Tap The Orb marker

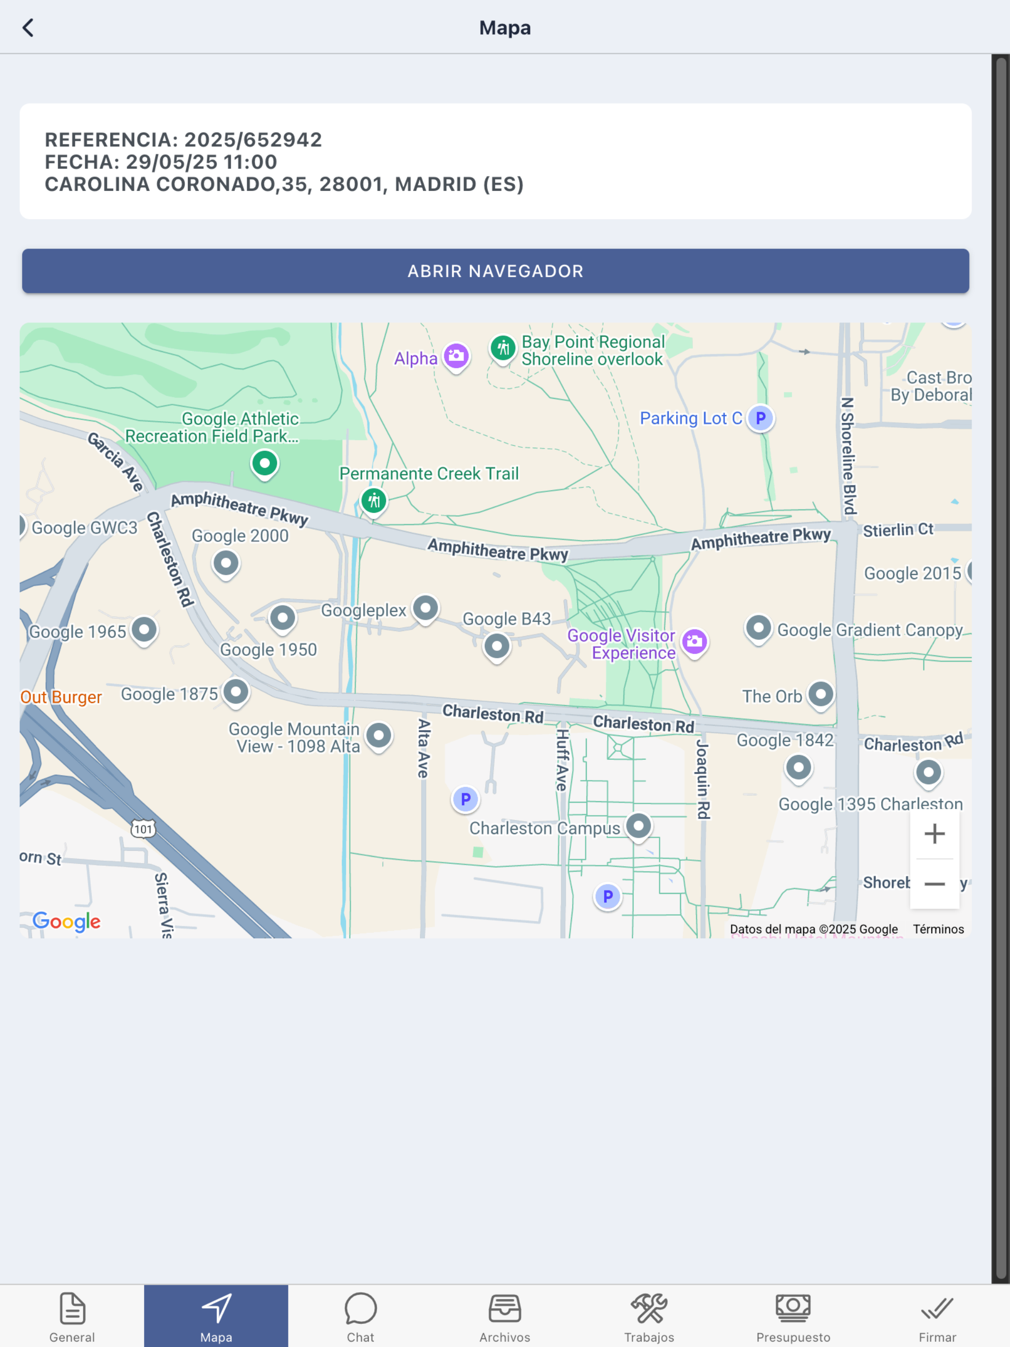(x=821, y=695)
